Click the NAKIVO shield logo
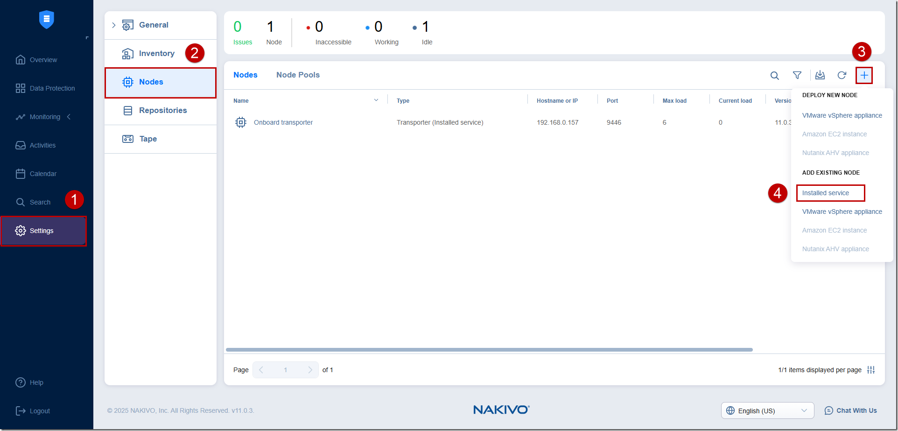 (46, 20)
